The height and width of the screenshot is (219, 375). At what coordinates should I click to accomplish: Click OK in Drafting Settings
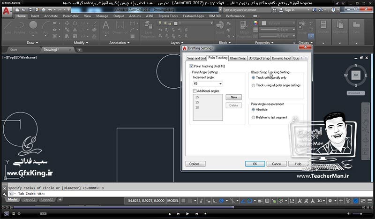pos(255,164)
